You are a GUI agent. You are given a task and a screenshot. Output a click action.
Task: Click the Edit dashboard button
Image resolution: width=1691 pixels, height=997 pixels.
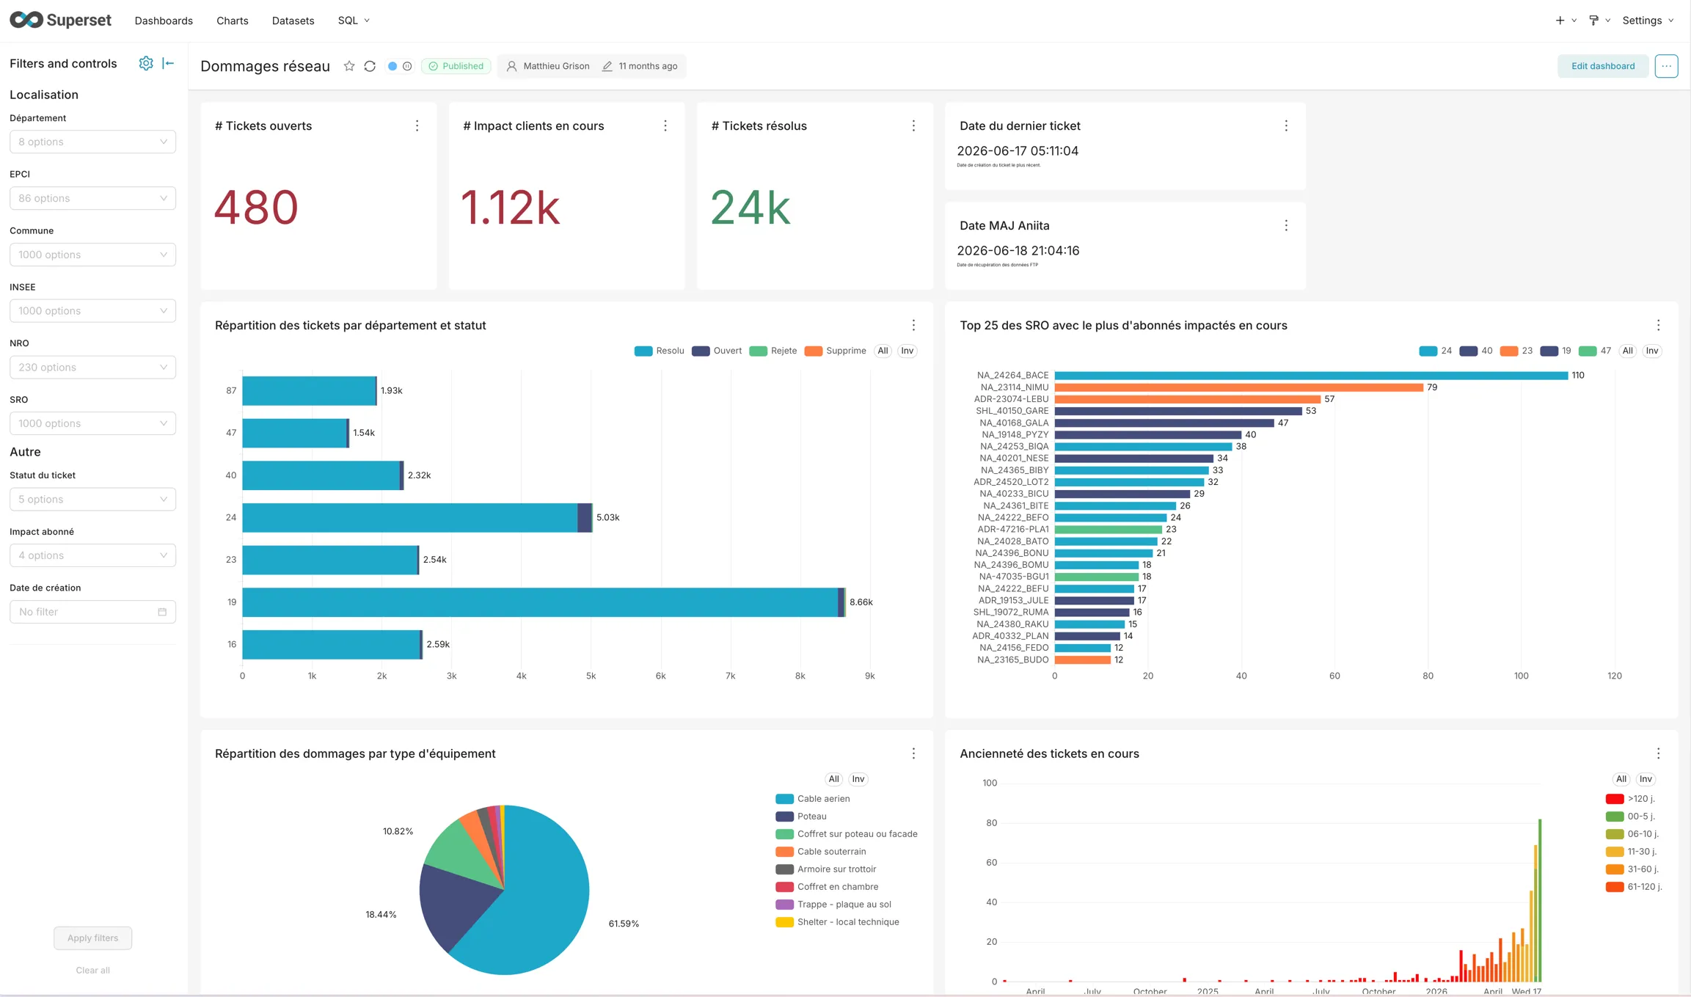point(1603,66)
